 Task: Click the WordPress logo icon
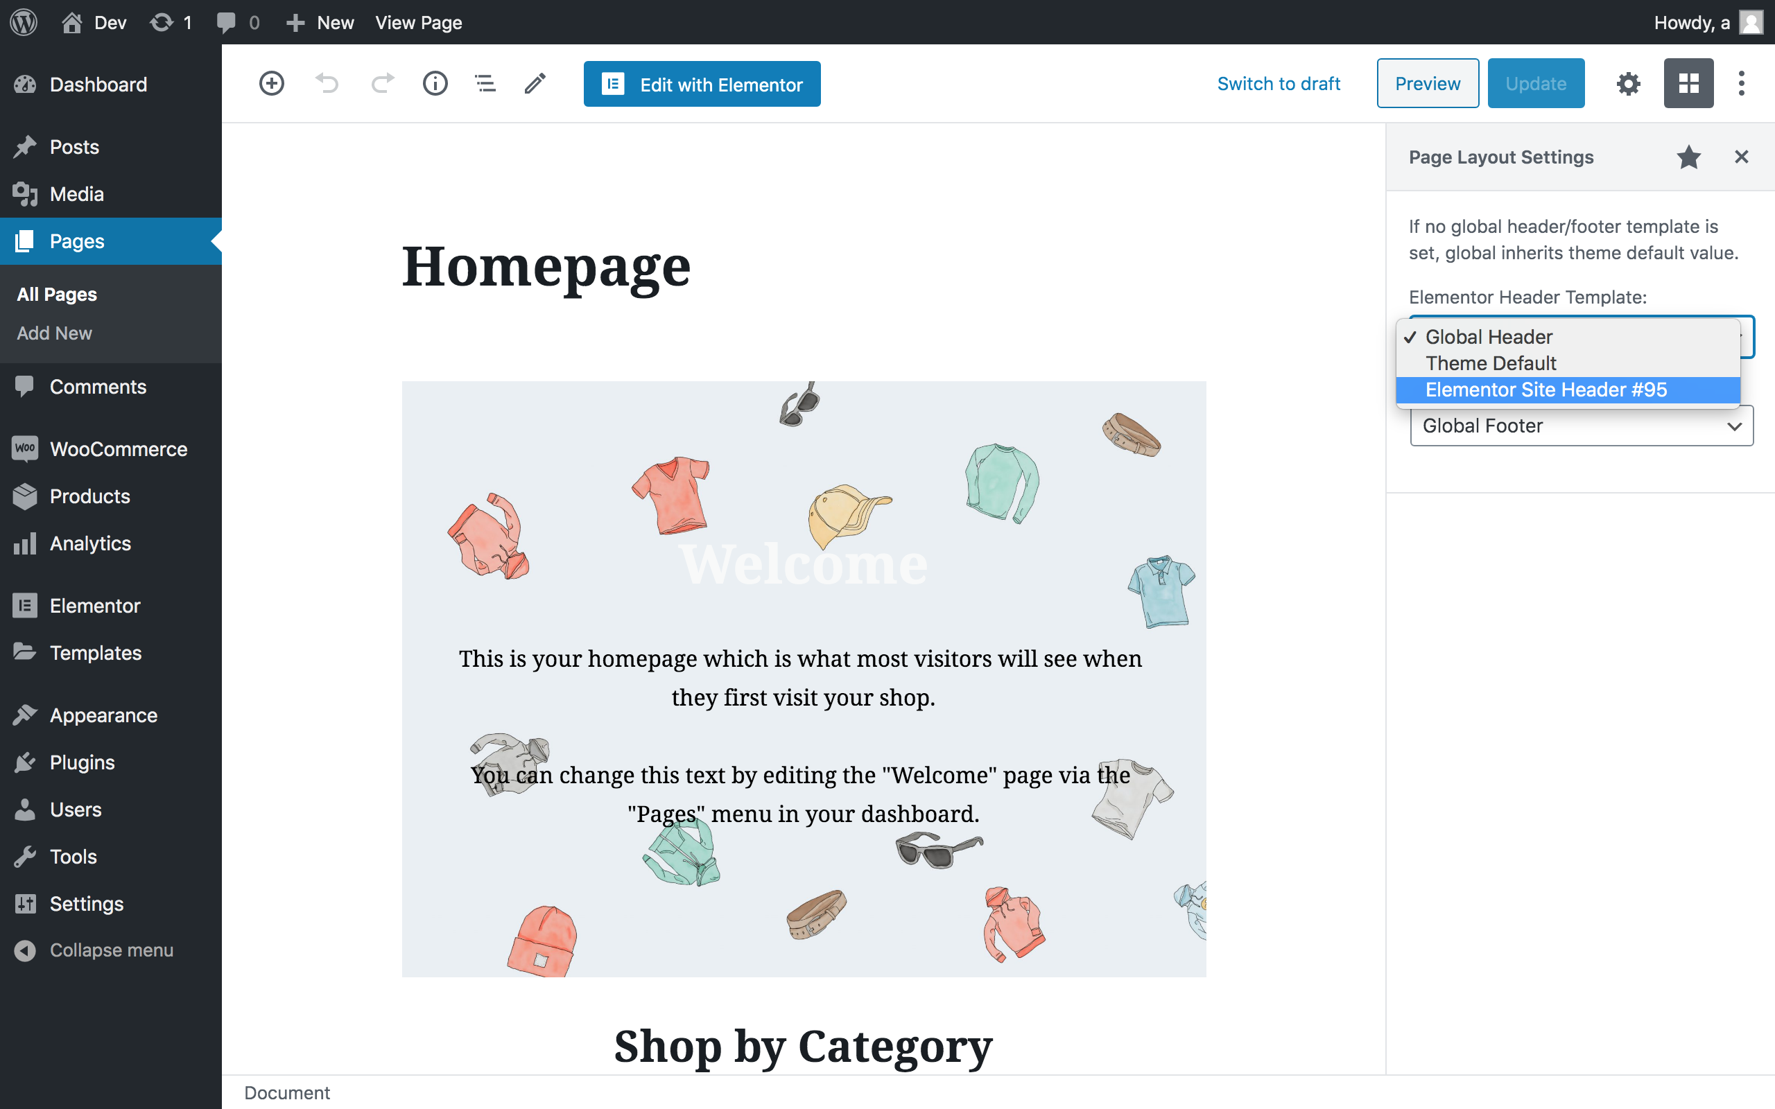24,22
